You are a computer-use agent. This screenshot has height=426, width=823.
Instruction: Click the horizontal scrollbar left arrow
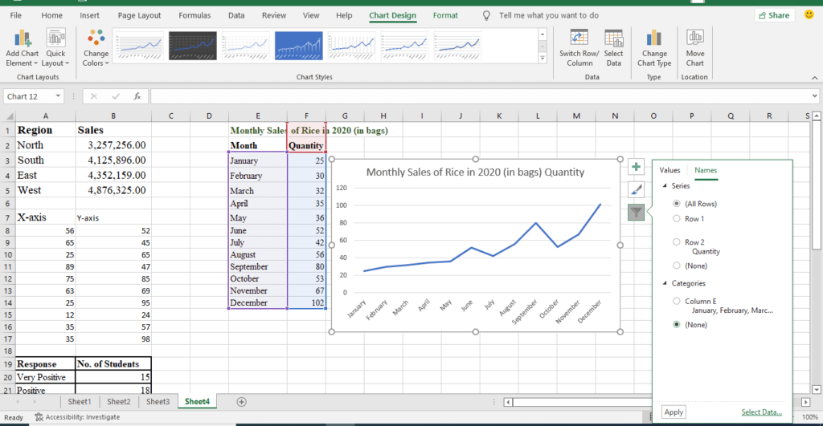508,403
